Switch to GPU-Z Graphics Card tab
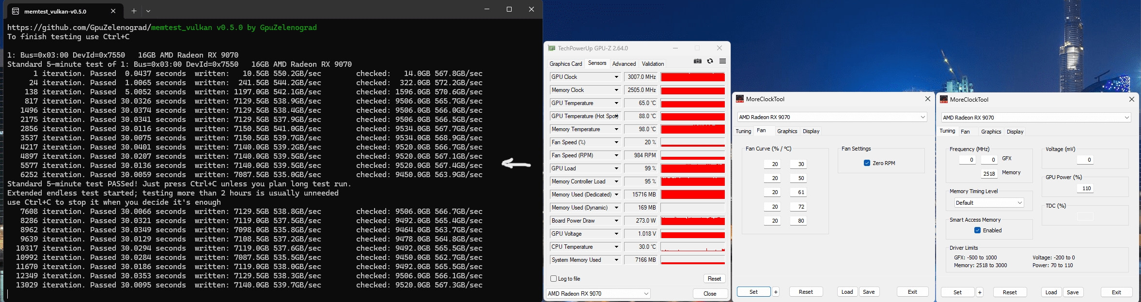The image size is (1141, 302). click(565, 64)
